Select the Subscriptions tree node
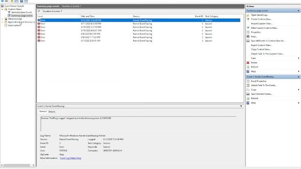Image resolution: width=301 pixels, height=169 pixels. pos(14,25)
